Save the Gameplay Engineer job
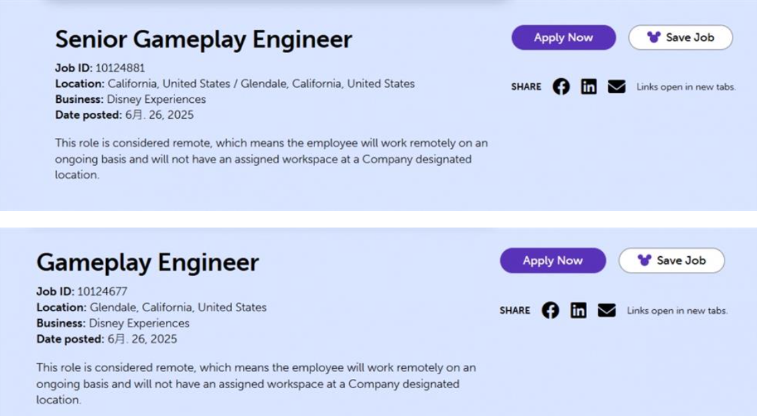Image resolution: width=757 pixels, height=416 pixels. 671,261
